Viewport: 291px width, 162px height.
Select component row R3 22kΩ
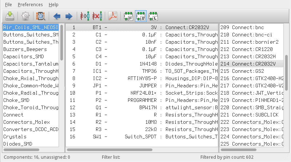(142, 129)
